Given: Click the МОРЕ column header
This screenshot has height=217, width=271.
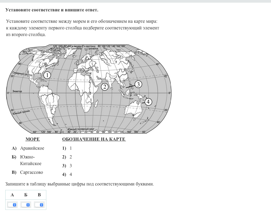Looking at the screenshot, I should point(33,139).
